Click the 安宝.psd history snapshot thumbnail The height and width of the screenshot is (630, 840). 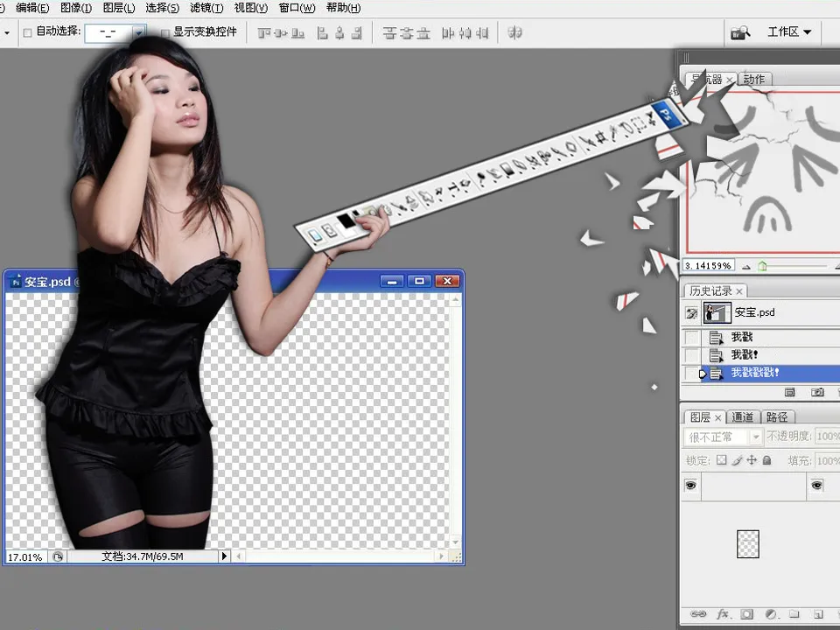tap(717, 312)
